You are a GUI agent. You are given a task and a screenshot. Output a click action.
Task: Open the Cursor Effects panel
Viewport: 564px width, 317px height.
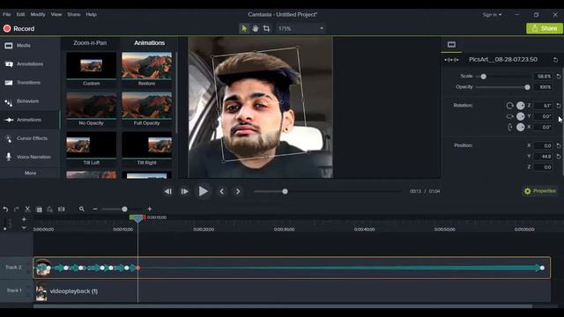[x=29, y=138]
